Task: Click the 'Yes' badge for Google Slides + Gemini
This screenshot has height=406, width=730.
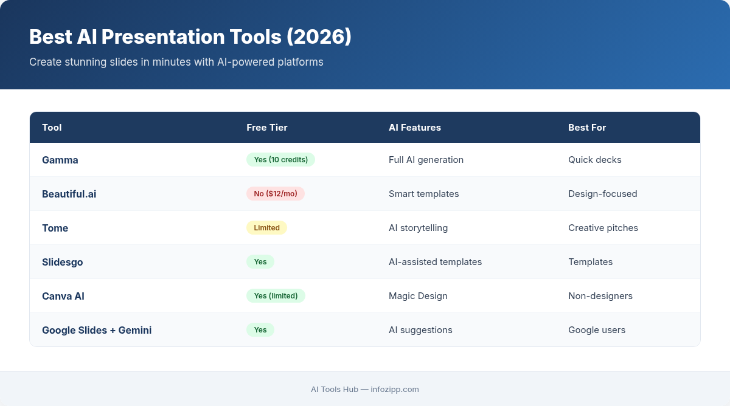Action: [260, 329]
